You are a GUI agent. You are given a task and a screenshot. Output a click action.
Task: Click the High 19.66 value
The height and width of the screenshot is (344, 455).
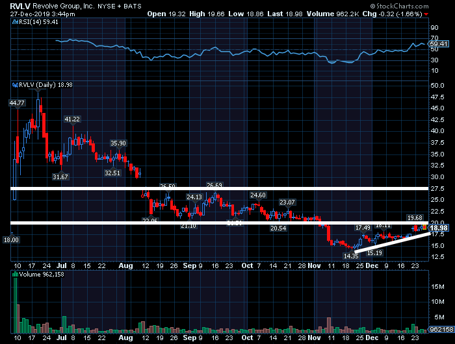click(207, 14)
